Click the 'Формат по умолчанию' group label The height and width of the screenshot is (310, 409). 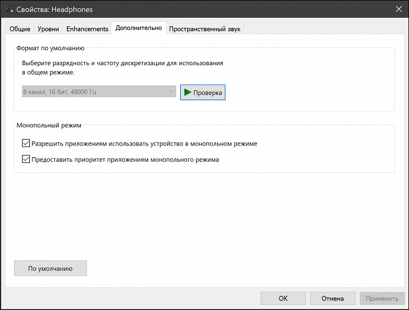(50, 48)
